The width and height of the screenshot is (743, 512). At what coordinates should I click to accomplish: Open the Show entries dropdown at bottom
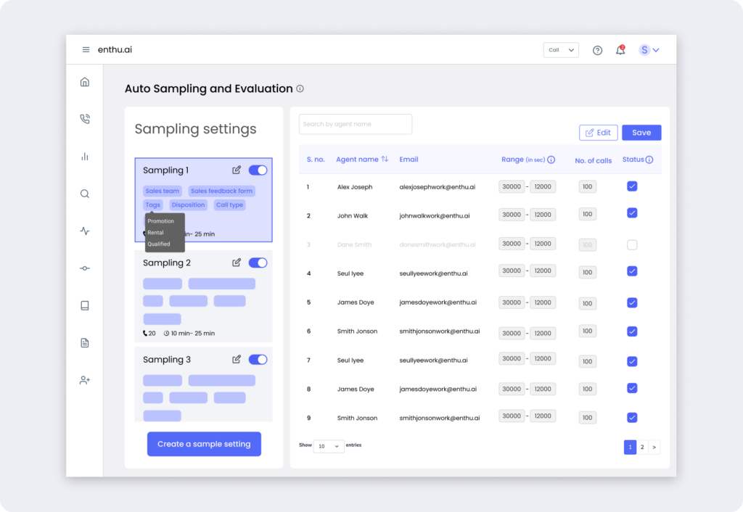point(329,445)
